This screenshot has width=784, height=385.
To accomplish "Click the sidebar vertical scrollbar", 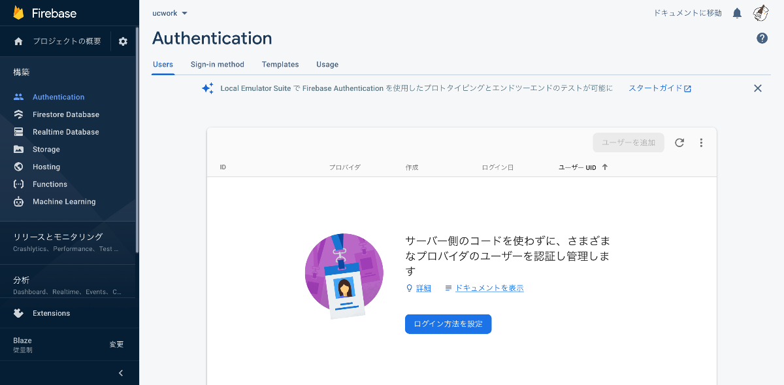I will (x=137, y=141).
